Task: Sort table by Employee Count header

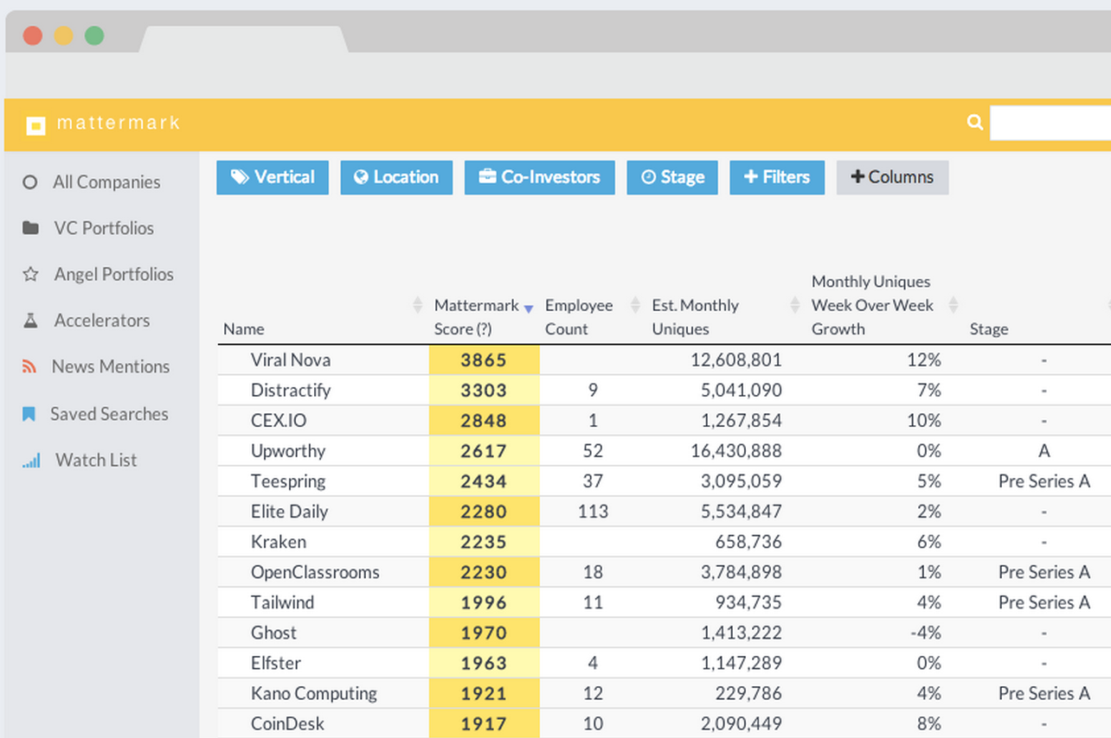Action: 578,316
